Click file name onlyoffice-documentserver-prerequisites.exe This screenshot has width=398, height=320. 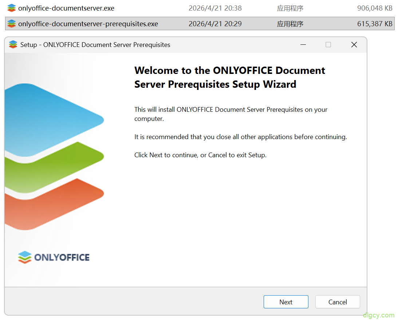point(88,24)
